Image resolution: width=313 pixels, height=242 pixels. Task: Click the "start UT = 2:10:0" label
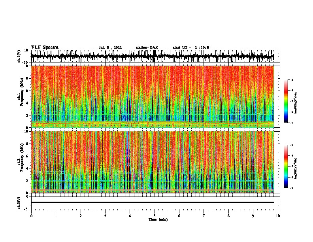(x=191, y=47)
